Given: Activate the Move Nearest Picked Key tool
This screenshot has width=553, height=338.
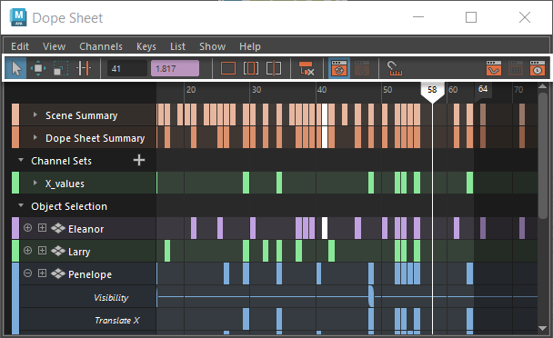Looking at the screenshot, I should tap(38, 68).
